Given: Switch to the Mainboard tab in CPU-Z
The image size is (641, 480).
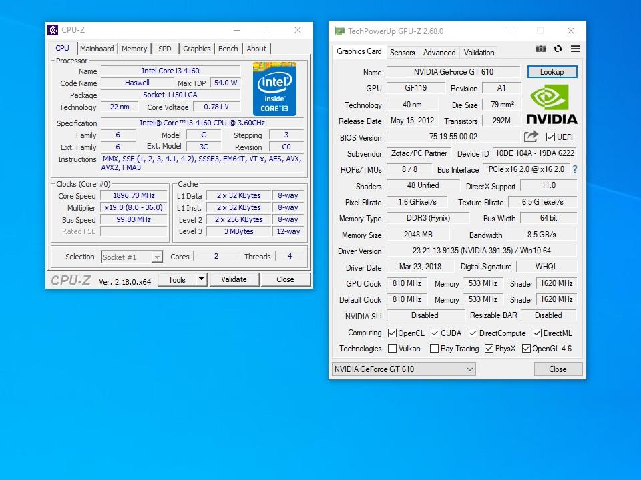Looking at the screenshot, I should click(x=97, y=49).
